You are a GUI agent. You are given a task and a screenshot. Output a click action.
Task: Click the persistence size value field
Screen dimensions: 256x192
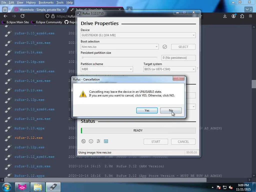[178, 58]
